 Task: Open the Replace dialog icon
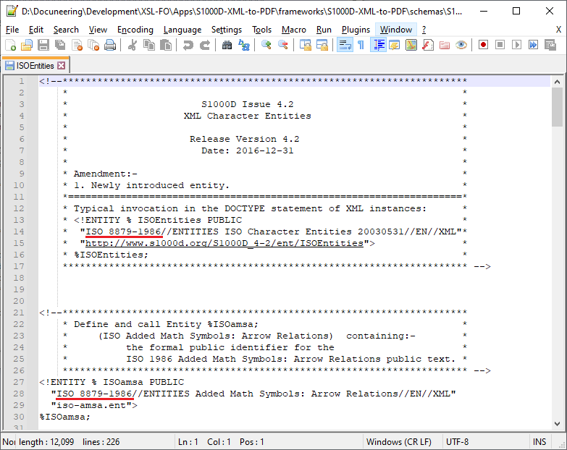coord(244,45)
